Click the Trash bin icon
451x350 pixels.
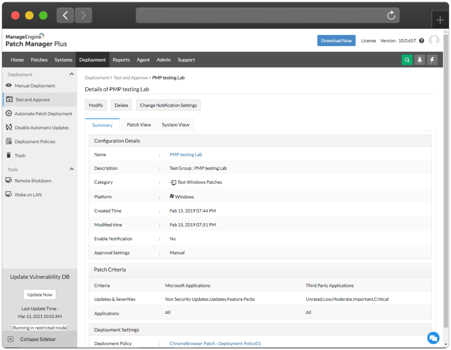click(9, 155)
